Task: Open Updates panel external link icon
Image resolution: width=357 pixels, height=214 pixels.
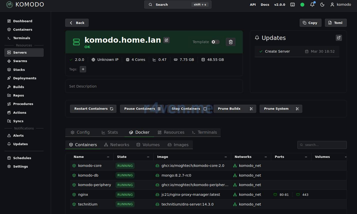Action: tap(338, 38)
